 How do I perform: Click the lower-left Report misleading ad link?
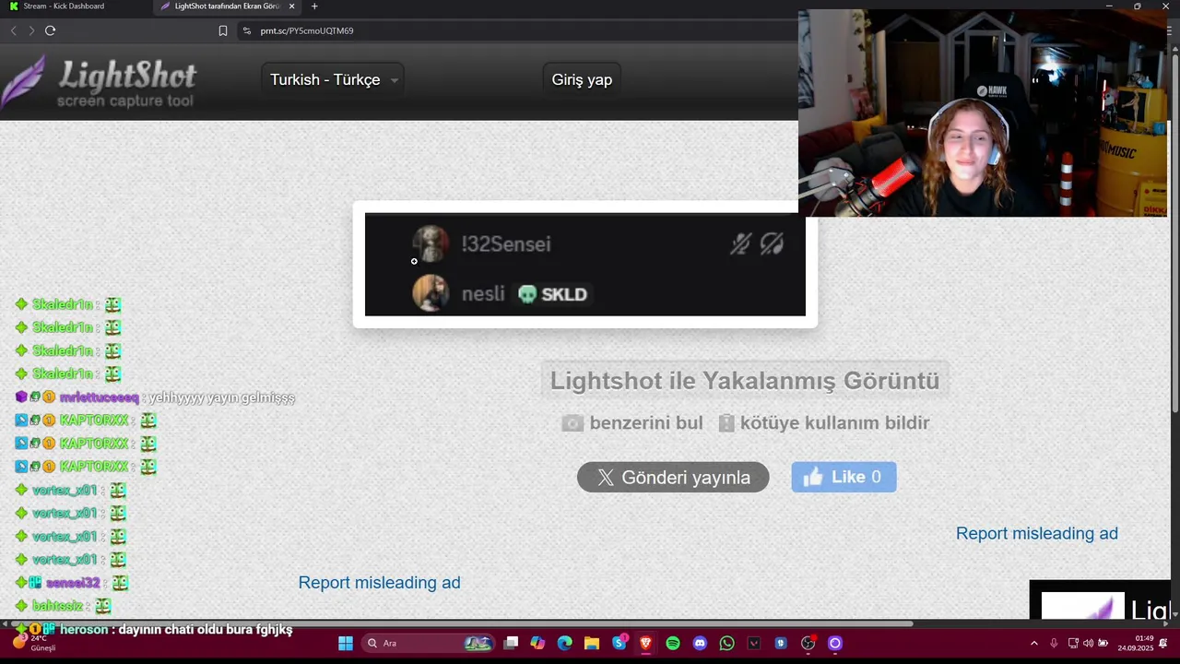coord(379,582)
